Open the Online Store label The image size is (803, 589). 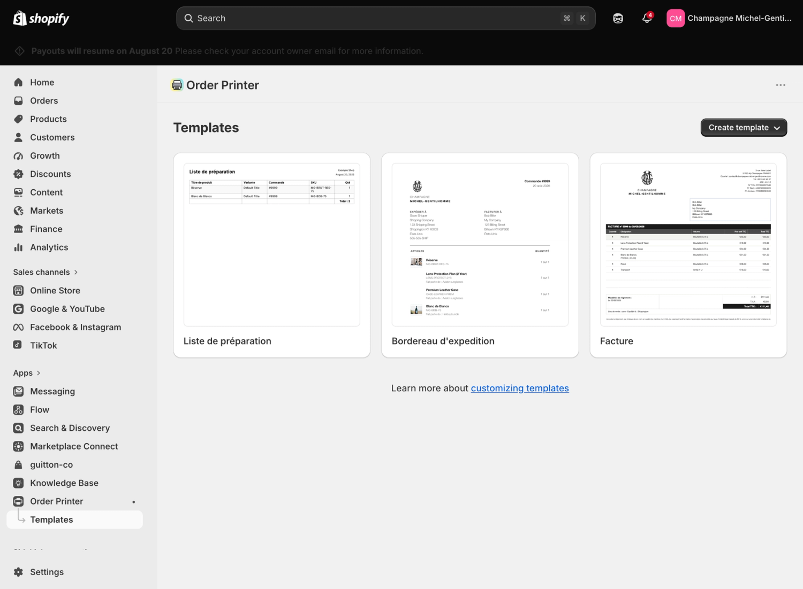coord(55,290)
